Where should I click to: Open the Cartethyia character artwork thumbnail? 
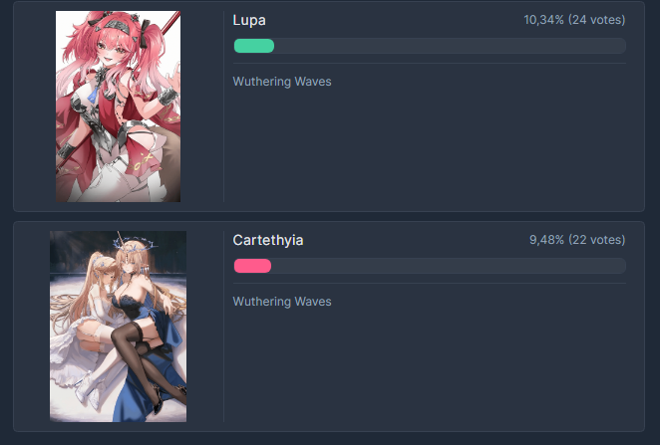click(119, 327)
